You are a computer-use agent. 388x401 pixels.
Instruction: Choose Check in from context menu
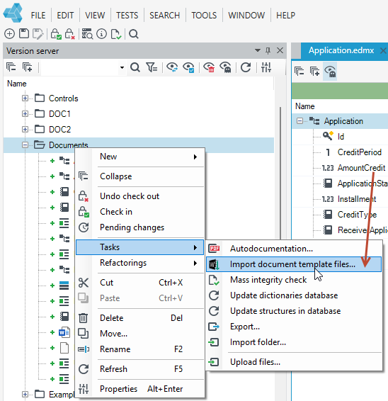pos(139,212)
